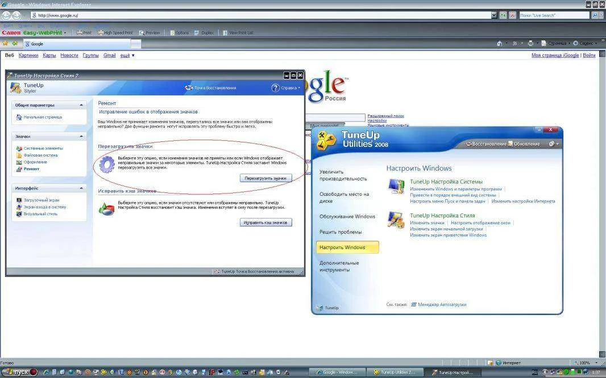Viewport: 606px width, 378px height.
Task: Select Настроить Windows category
Action: pyautogui.click(x=347, y=247)
